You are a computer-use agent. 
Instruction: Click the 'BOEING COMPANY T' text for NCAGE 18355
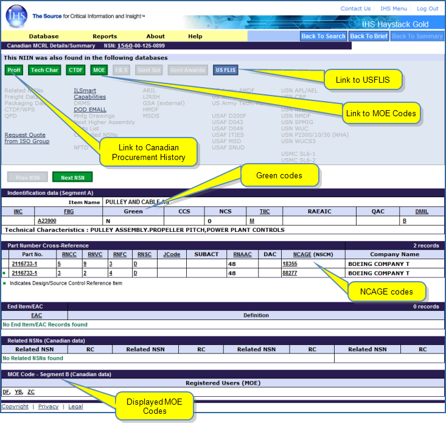(378, 264)
